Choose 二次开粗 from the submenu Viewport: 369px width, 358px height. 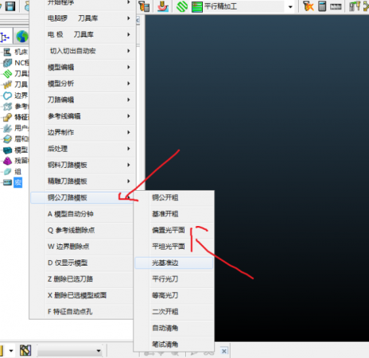[174, 312]
